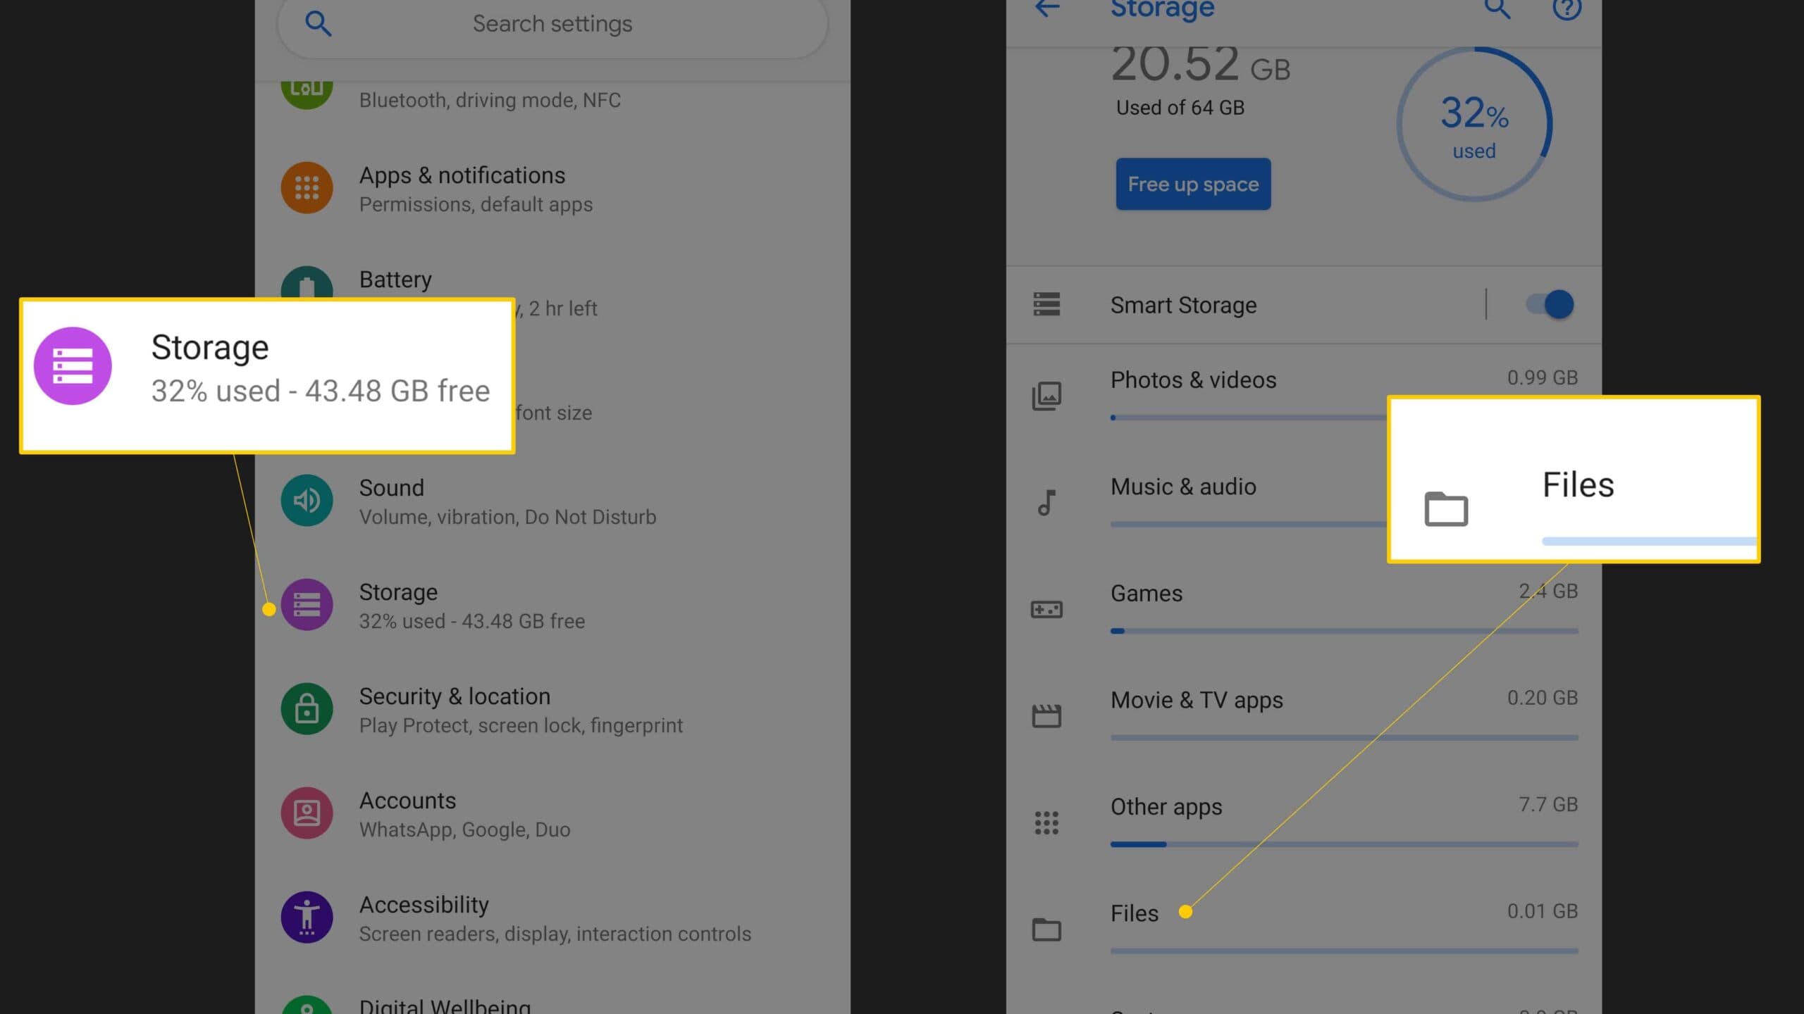Tap the folder icon beside Files 0.01 GB
The height and width of the screenshot is (1014, 1804).
click(1046, 930)
